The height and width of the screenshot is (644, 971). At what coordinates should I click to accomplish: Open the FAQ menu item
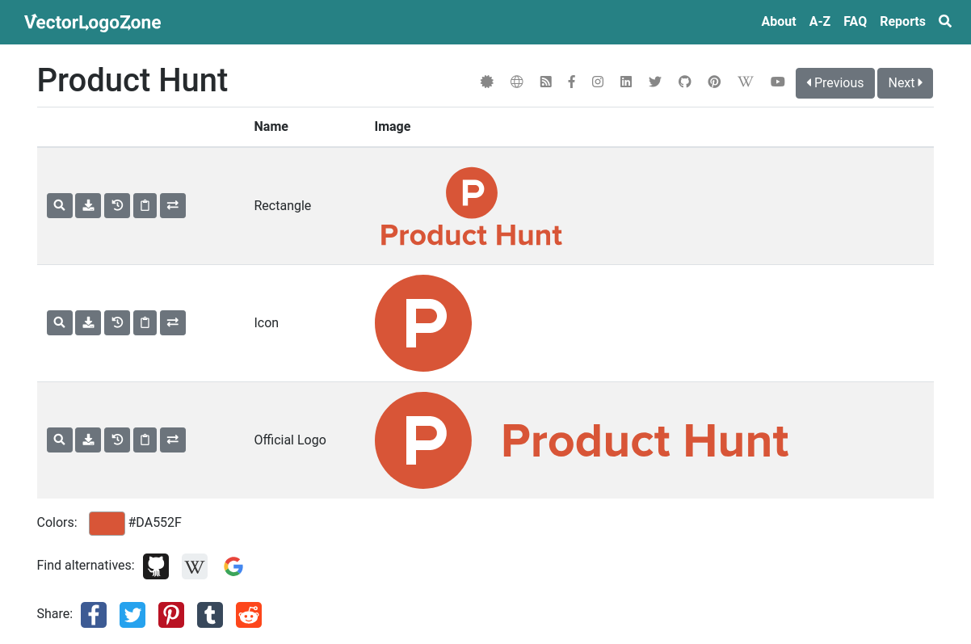point(855,22)
